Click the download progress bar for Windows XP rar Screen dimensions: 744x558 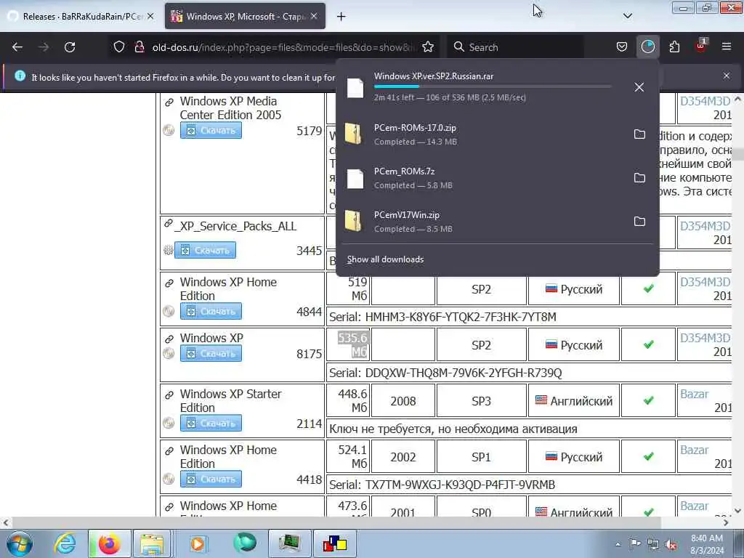pyautogui.click(x=492, y=86)
